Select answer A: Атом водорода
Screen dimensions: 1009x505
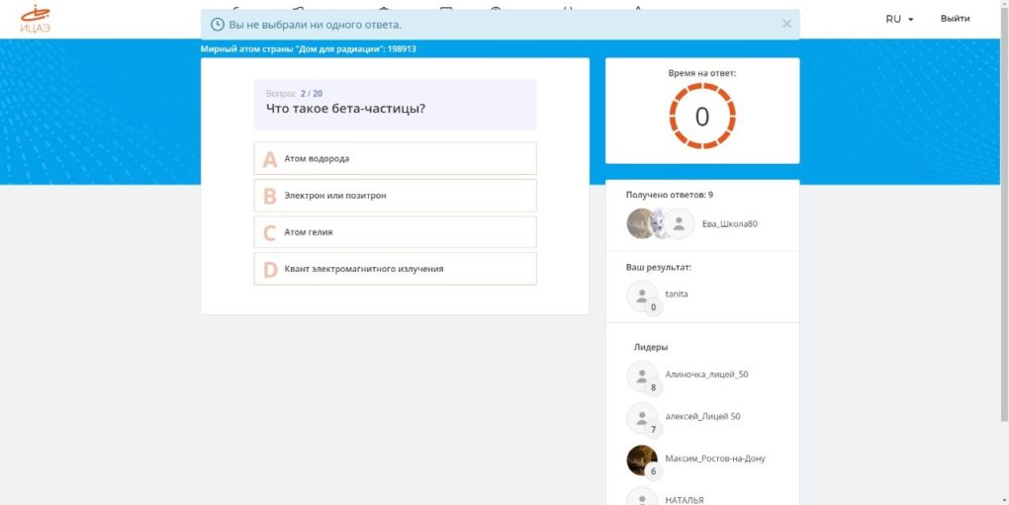tap(395, 158)
